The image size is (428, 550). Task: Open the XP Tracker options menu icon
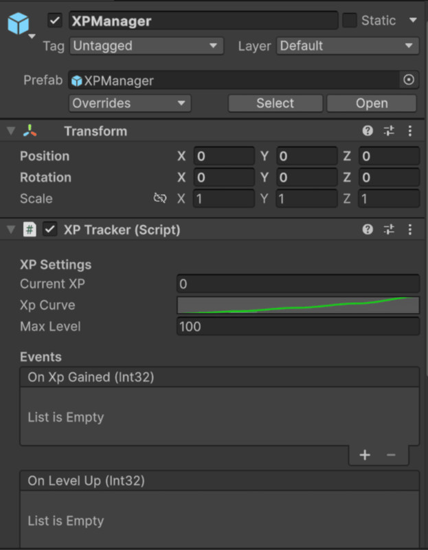410,230
